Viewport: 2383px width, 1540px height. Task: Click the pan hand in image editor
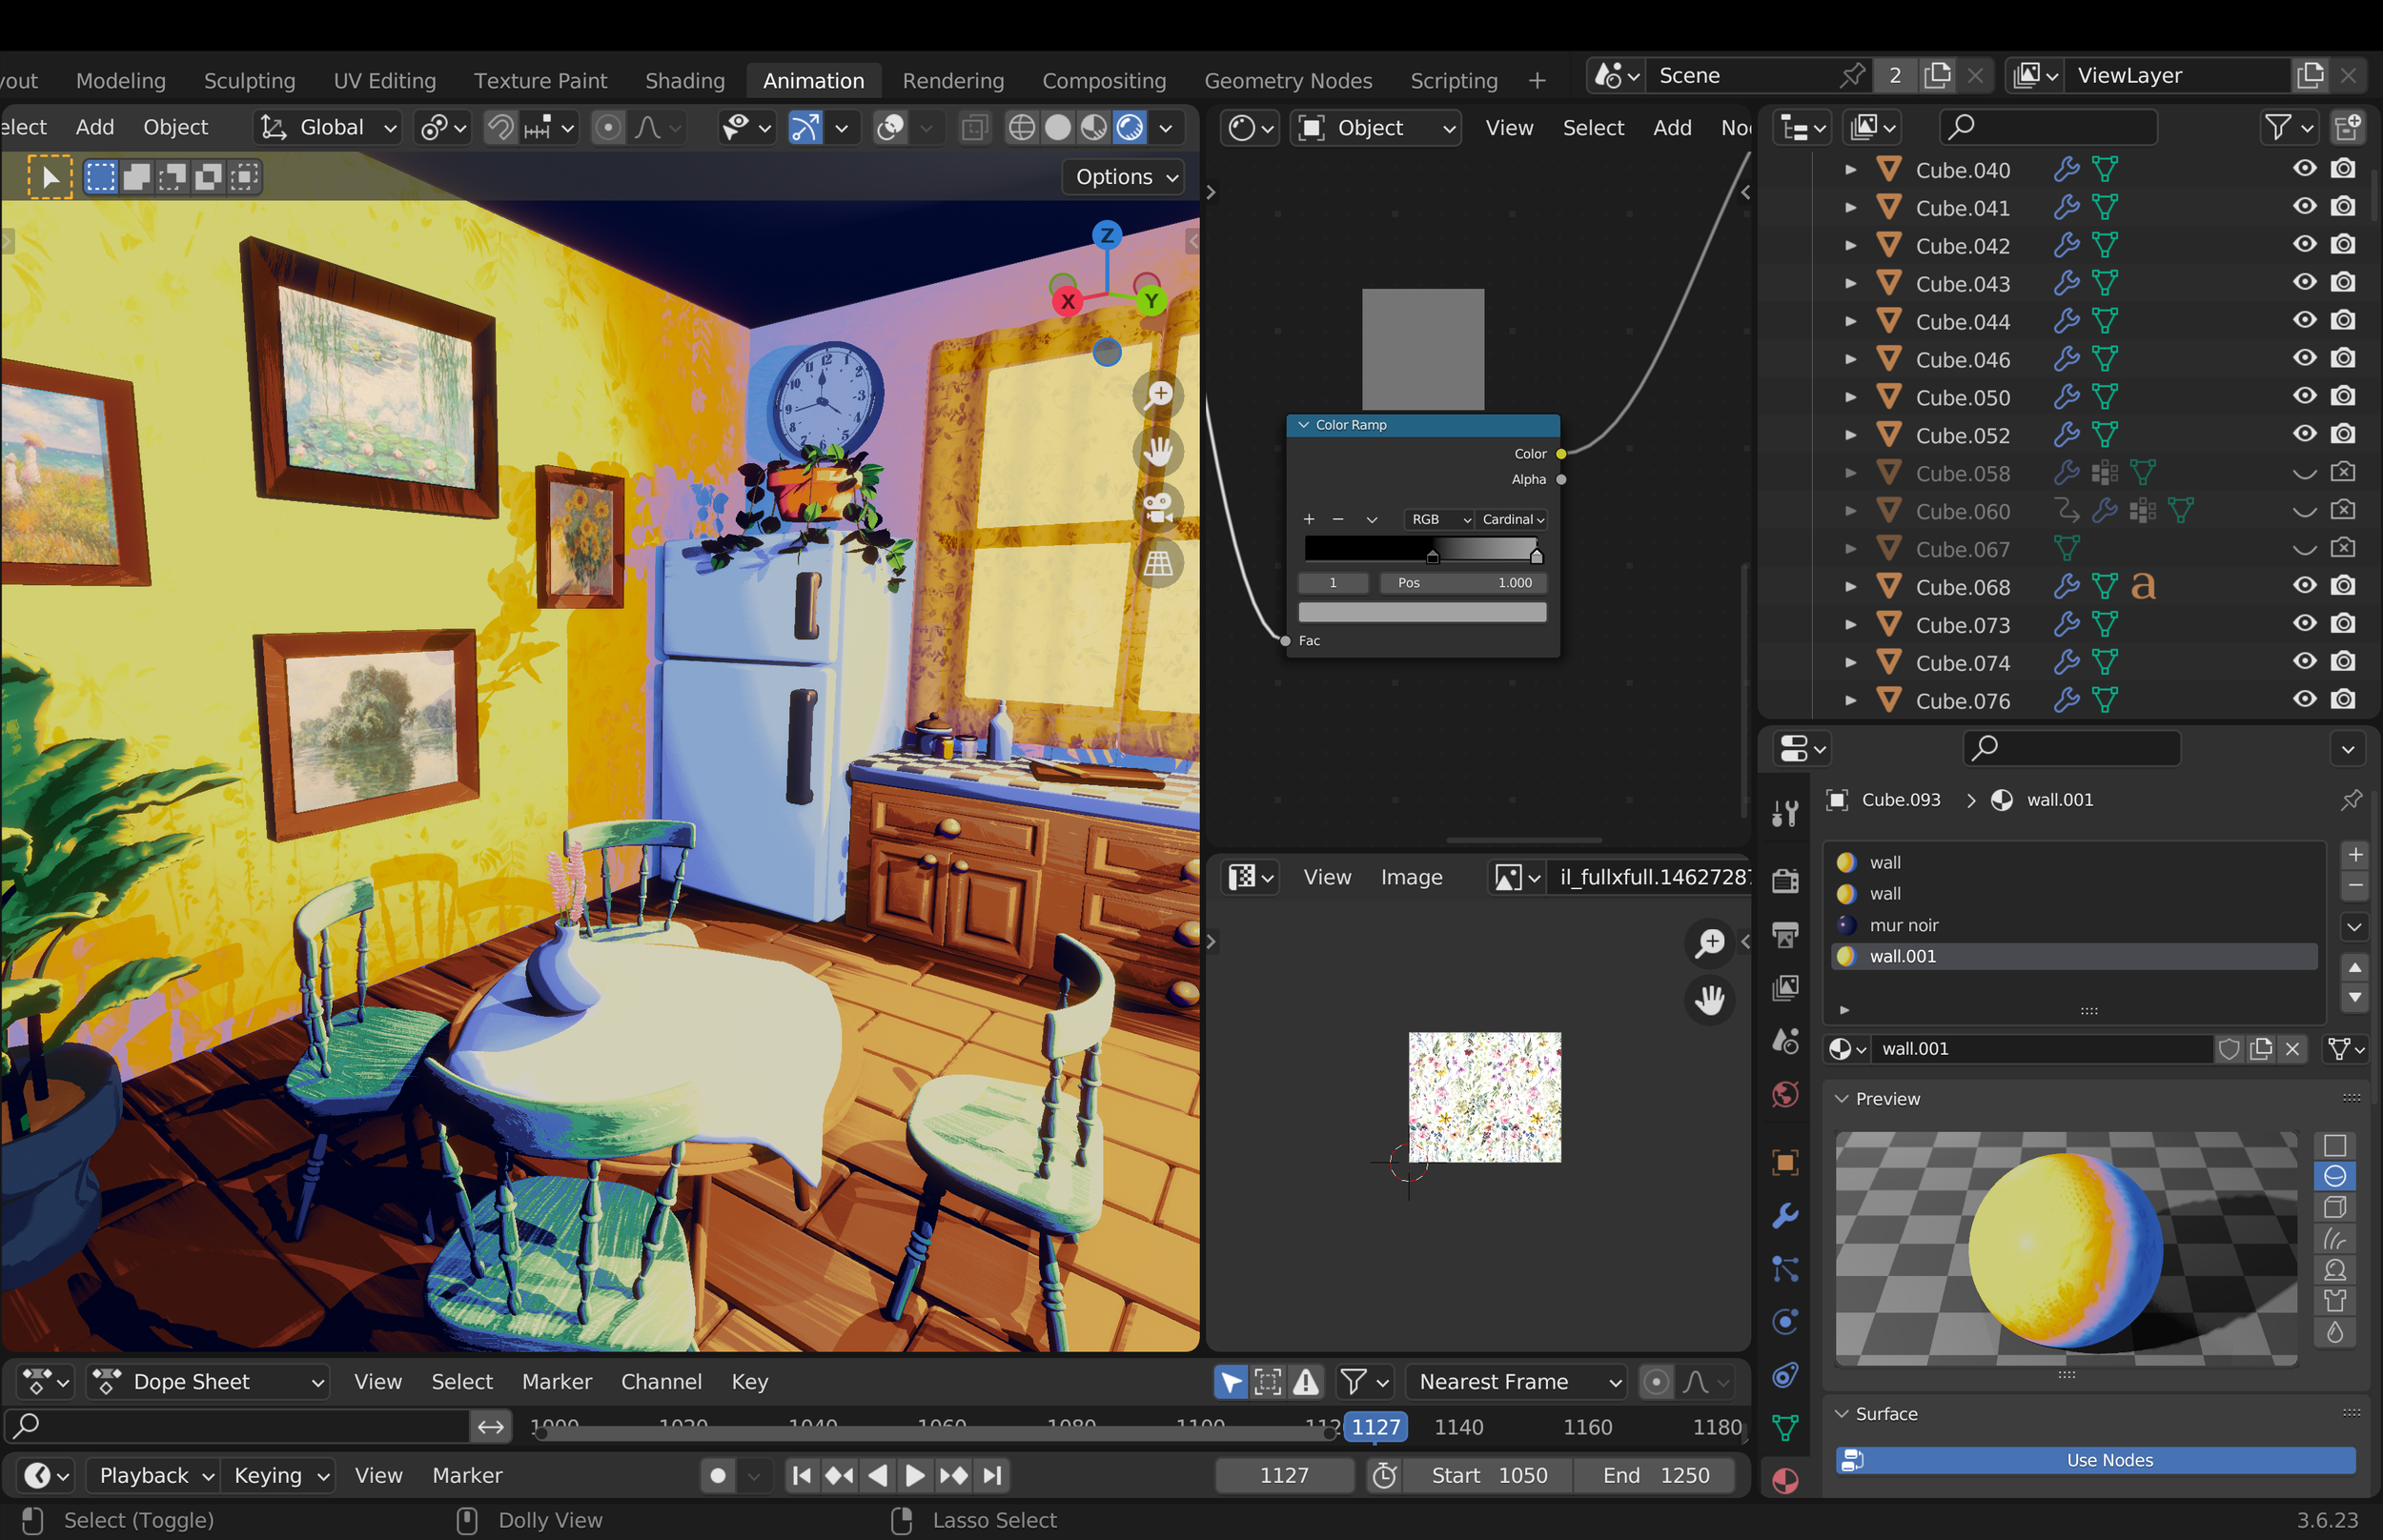coord(1710,998)
